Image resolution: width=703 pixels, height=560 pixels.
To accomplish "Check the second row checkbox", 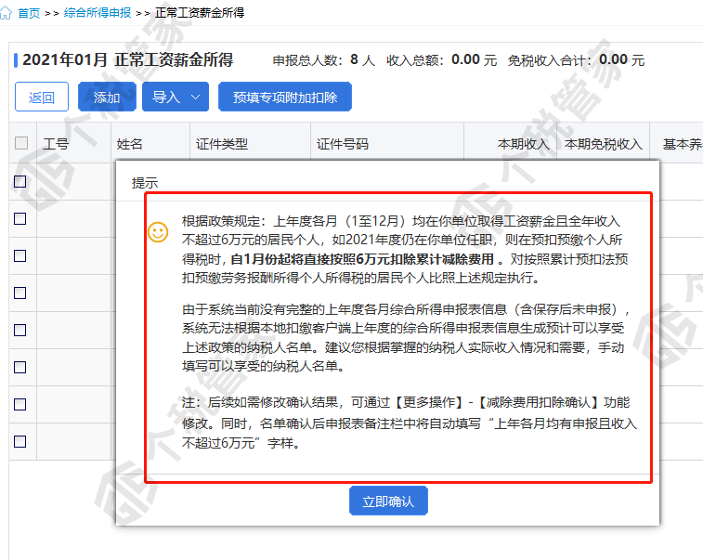I will click(x=20, y=219).
